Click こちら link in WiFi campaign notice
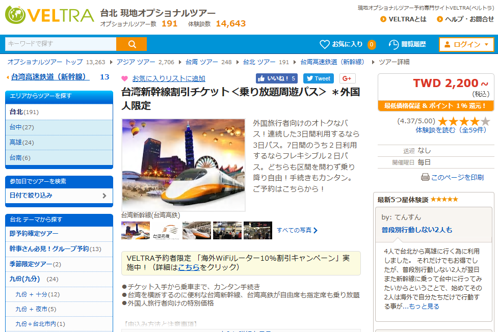The image size is (498, 332). coord(189,267)
